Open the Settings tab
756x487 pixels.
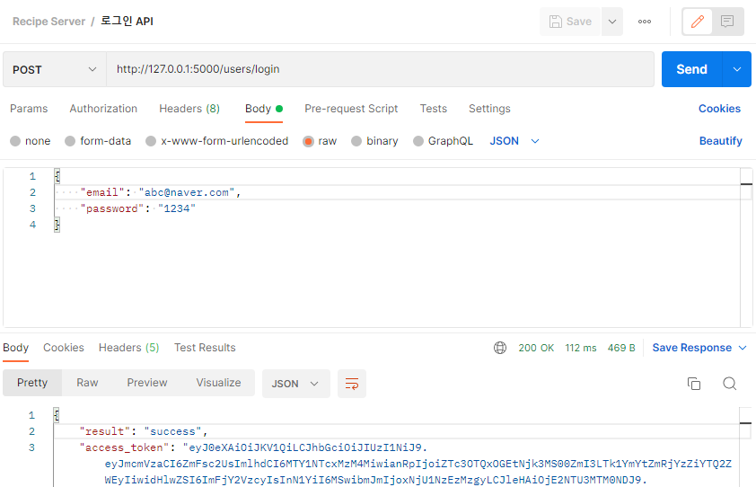pos(489,109)
